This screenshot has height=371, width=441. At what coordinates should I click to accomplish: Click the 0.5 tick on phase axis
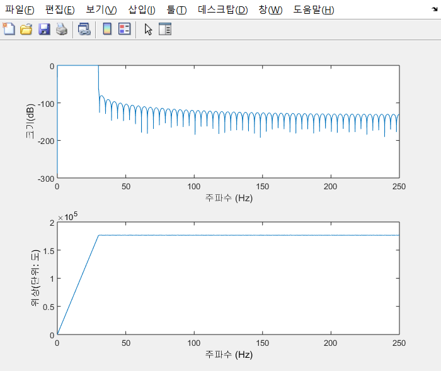coord(49,307)
